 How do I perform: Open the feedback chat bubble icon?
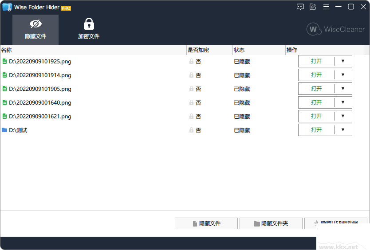300,7
